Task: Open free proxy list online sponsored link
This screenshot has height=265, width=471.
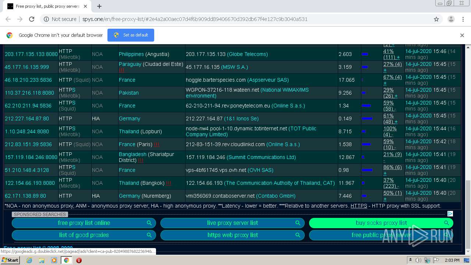Action: [84, 223]
